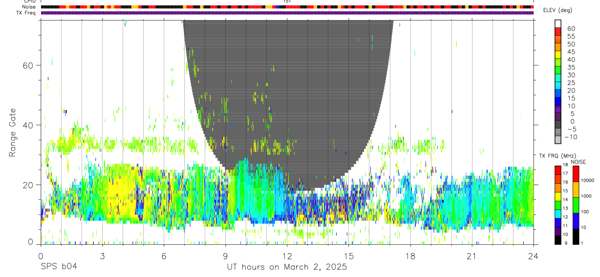Click the '45' label on the ELEV scale

pyautogui.click(x=571, y=52)
